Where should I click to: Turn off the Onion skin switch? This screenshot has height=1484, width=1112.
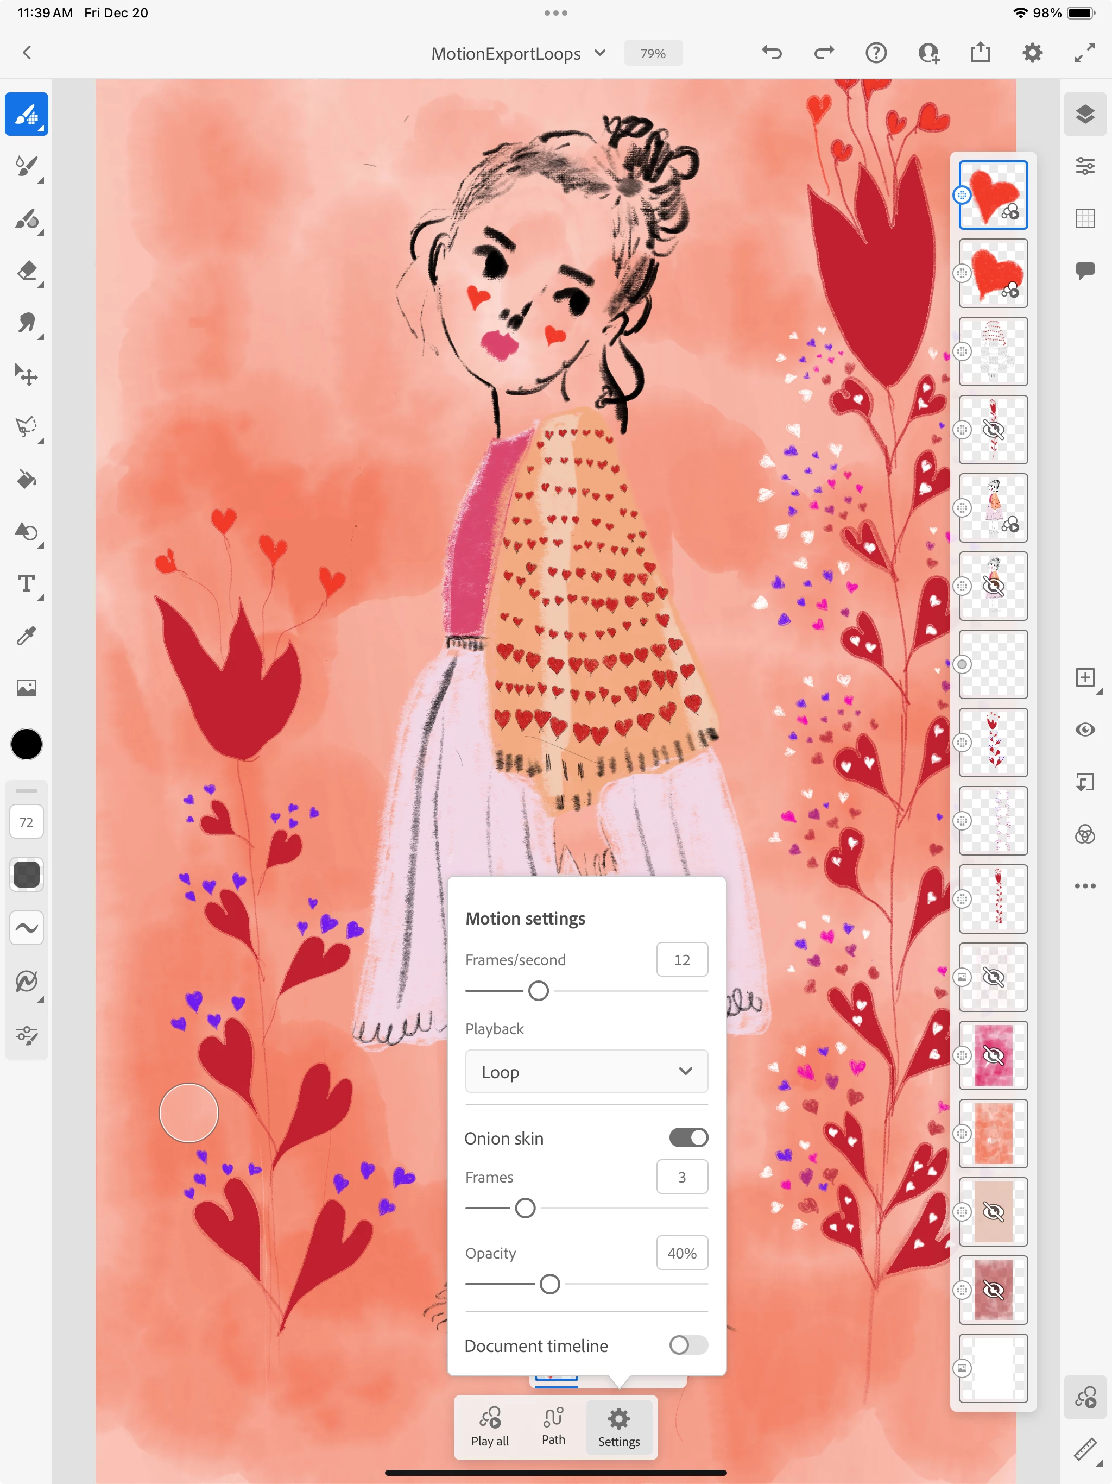(x=688, y=1138)
